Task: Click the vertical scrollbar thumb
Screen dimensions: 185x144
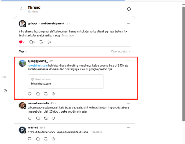Action: pos(184,64)
